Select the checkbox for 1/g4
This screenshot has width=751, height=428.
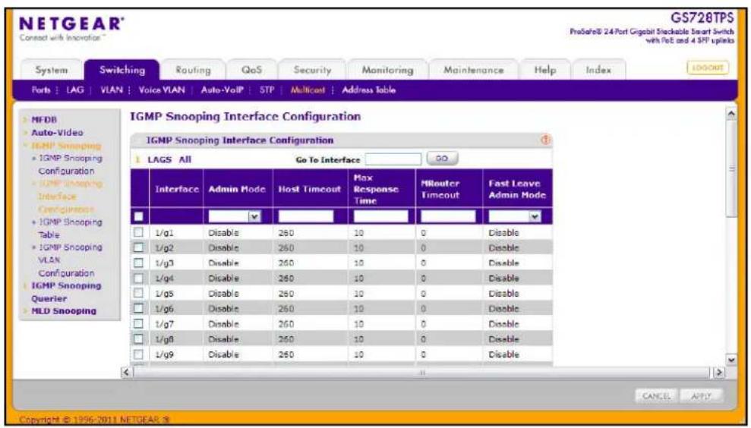(x=138, y=279)
